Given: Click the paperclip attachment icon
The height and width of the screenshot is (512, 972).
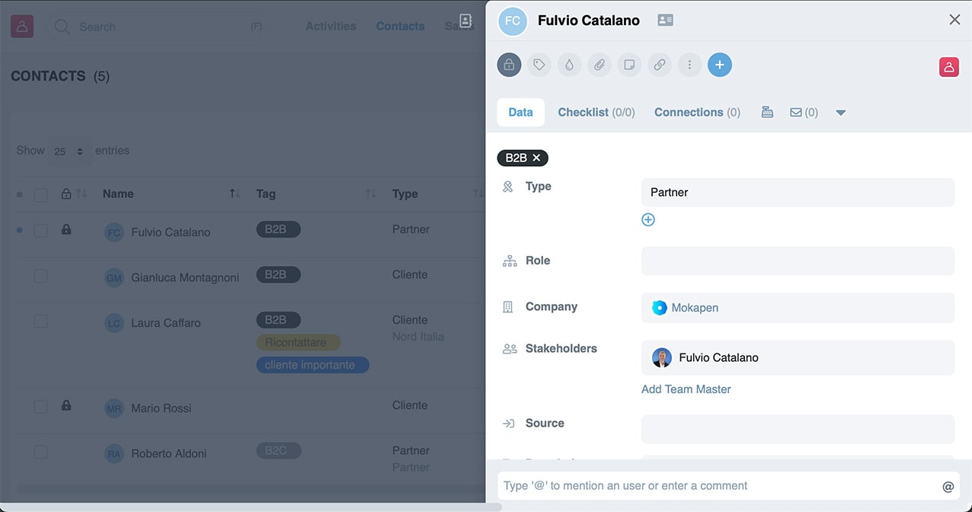Looking at the screenshot, I should [x=600, y=65].
